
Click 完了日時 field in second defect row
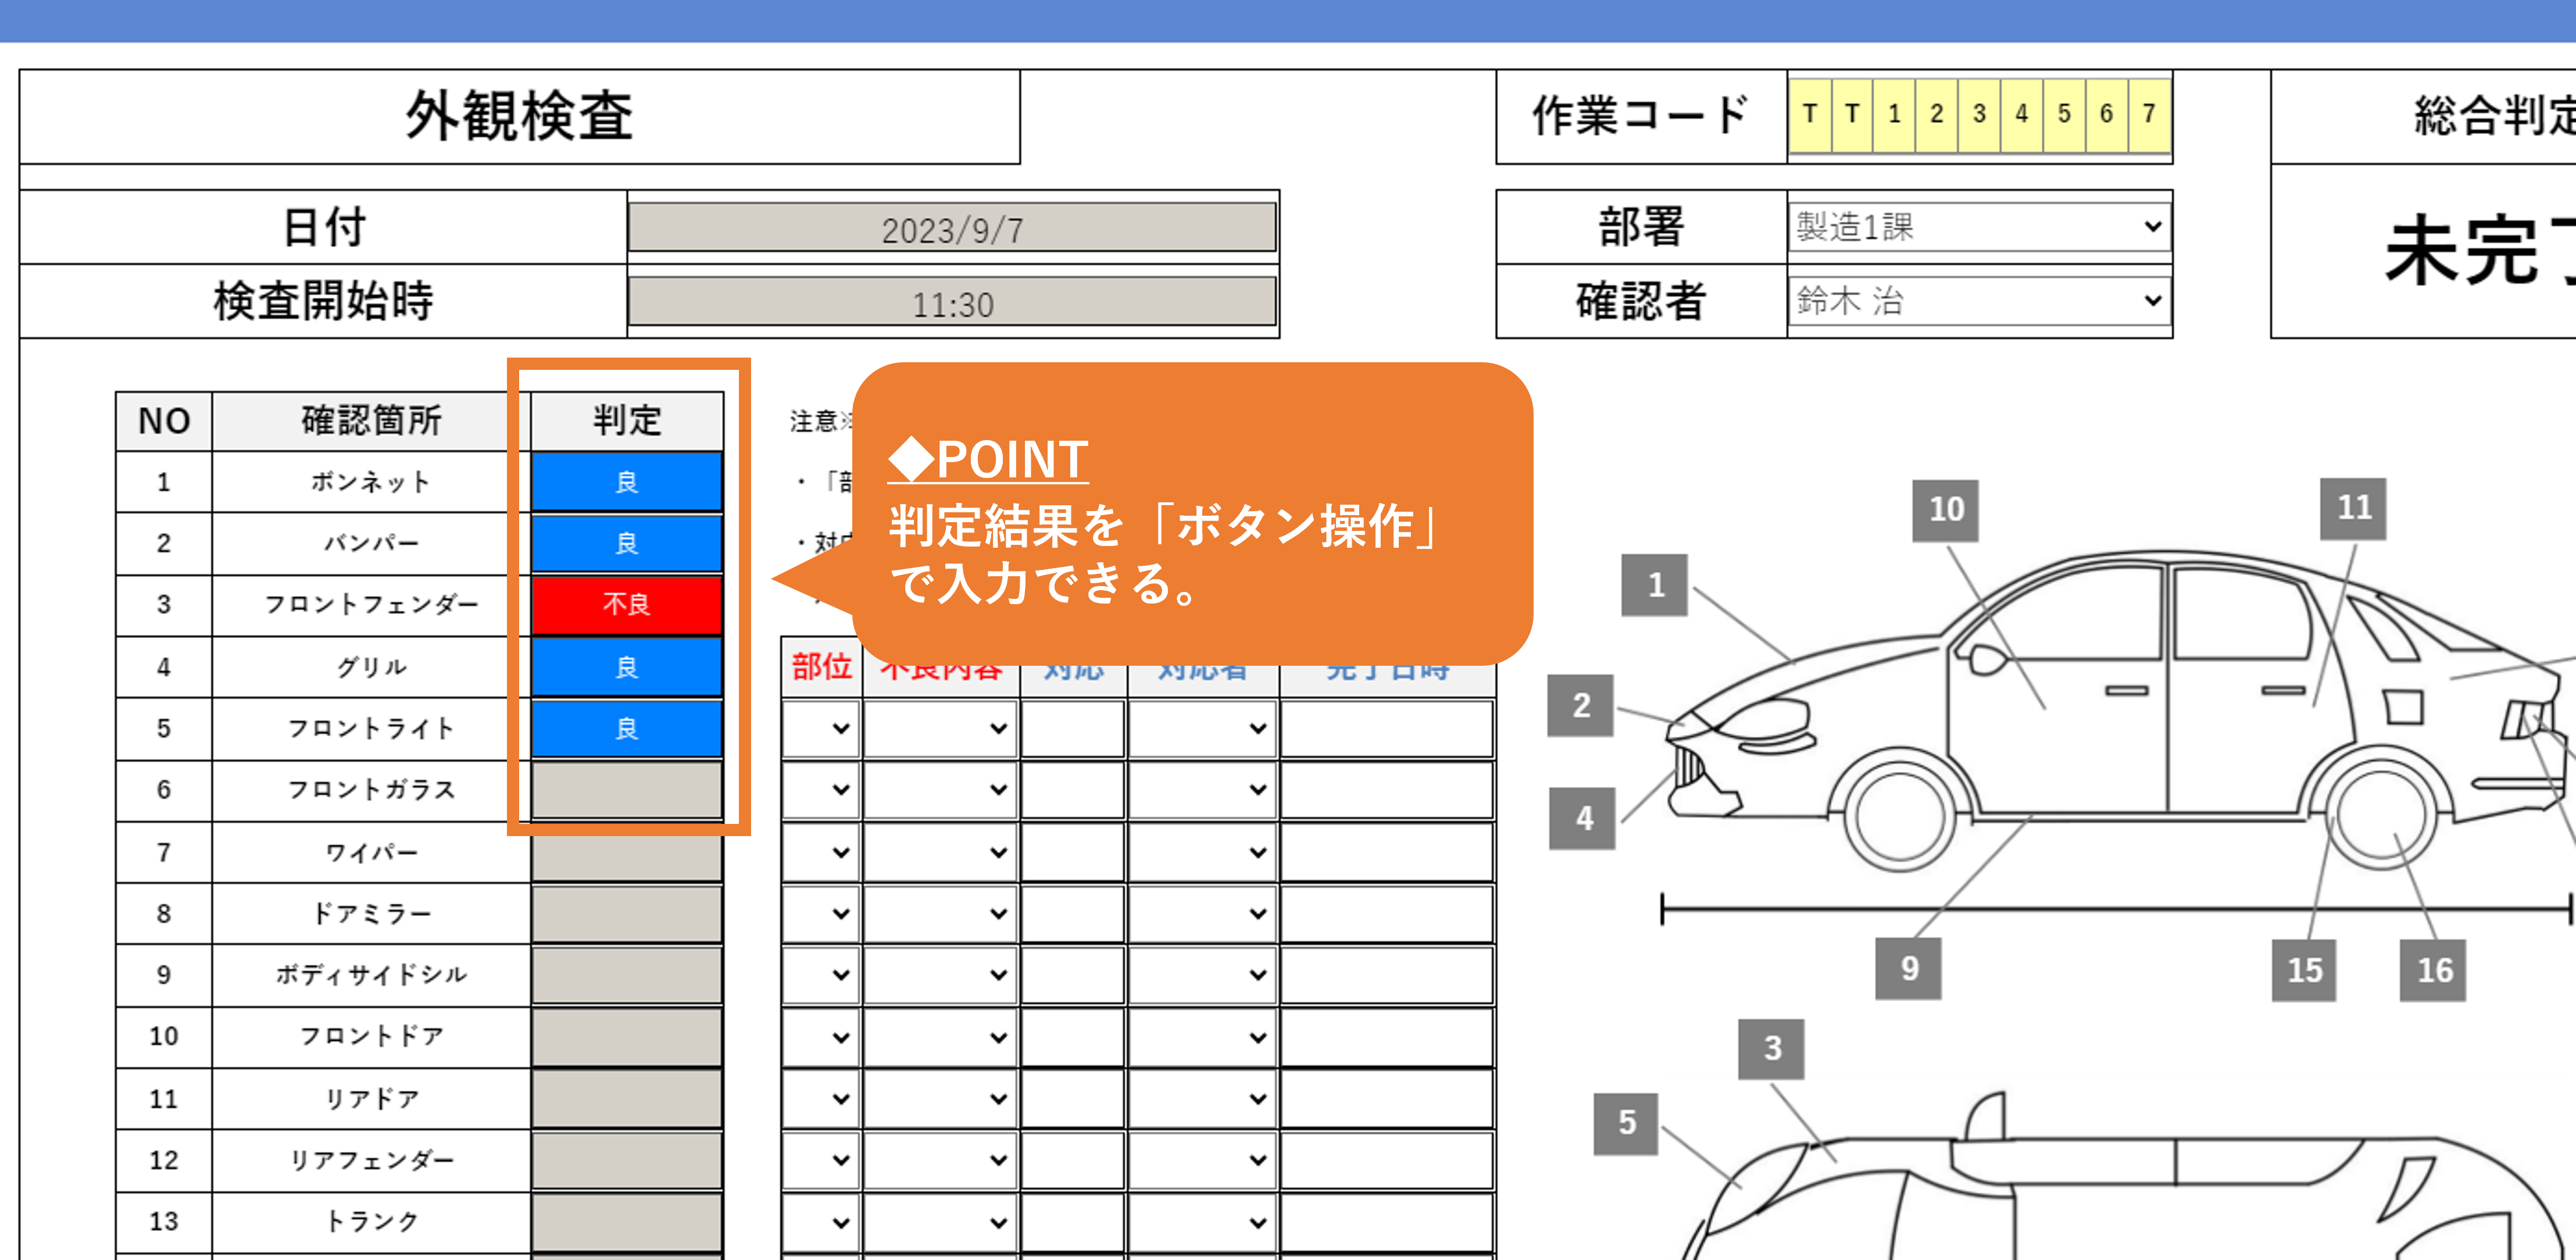(x=1387, y=790)
